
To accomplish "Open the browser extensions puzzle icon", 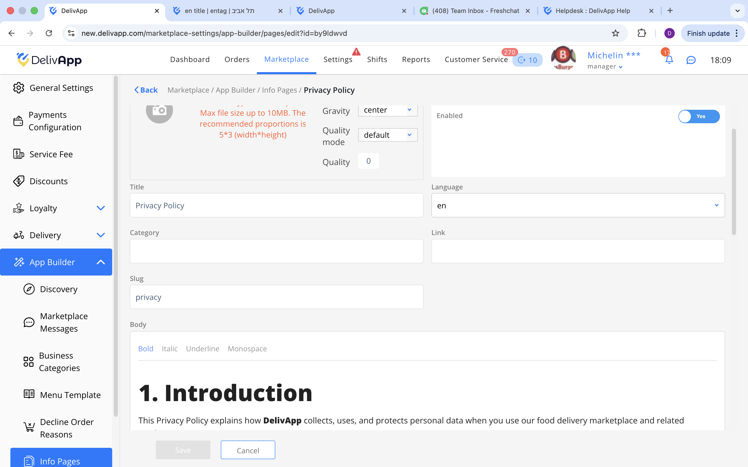I will (642, 33).
